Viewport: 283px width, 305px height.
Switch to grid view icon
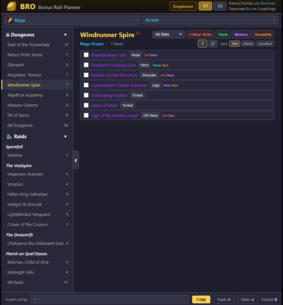[213, 44]
